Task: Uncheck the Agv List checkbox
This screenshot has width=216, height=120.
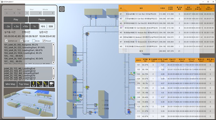Action: tap(22, 41)
